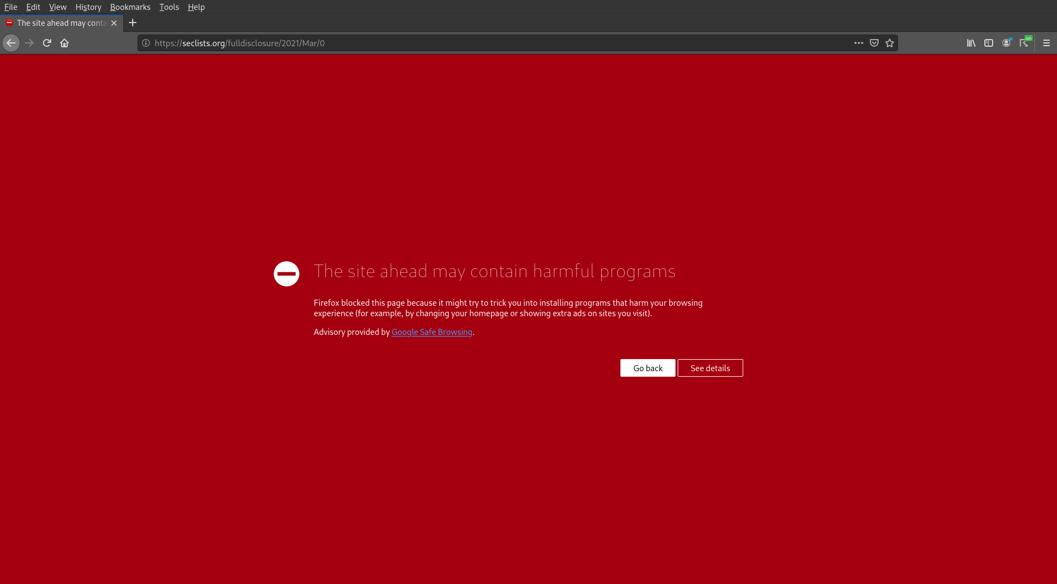Select the 'The site ahead may conta…' tab
The image size is (1057, 584).
click(61, 23)
